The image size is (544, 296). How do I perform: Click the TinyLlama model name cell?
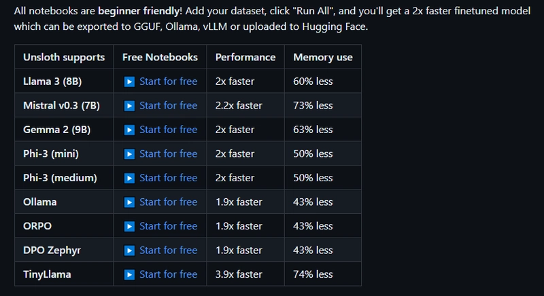pos(64,274)
